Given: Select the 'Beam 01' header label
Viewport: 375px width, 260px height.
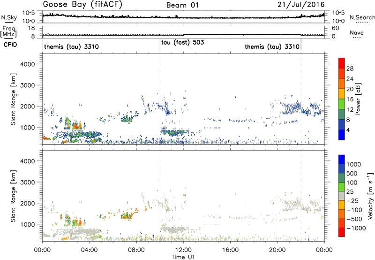Looking at the screenshot, I should pyautogui.click(x=182, y=5).
